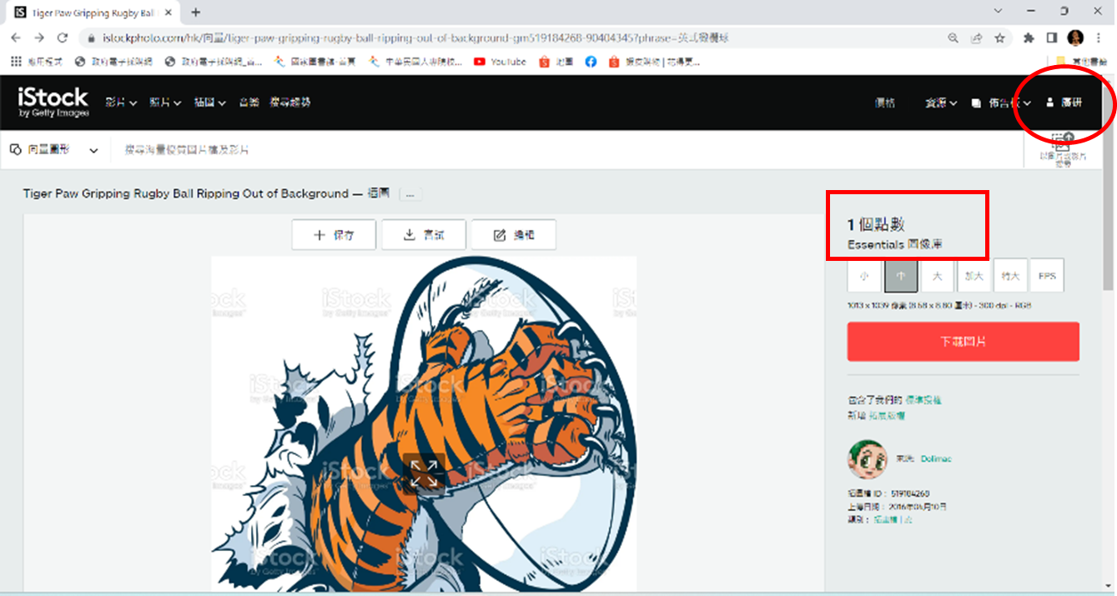Click the 保存 save button above image

tap(334, 235)
